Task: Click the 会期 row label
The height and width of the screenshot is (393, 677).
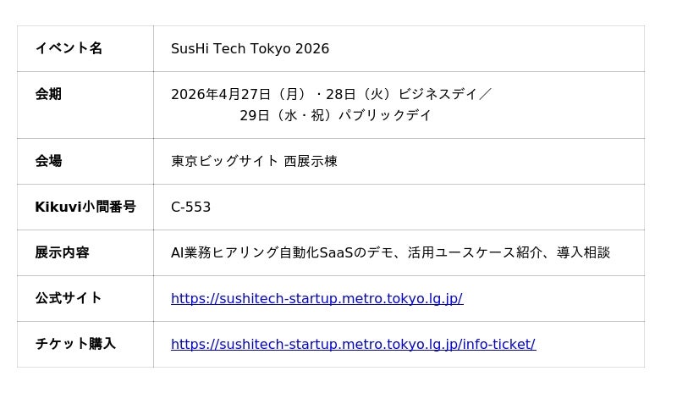Action: (x=48, y=94)
